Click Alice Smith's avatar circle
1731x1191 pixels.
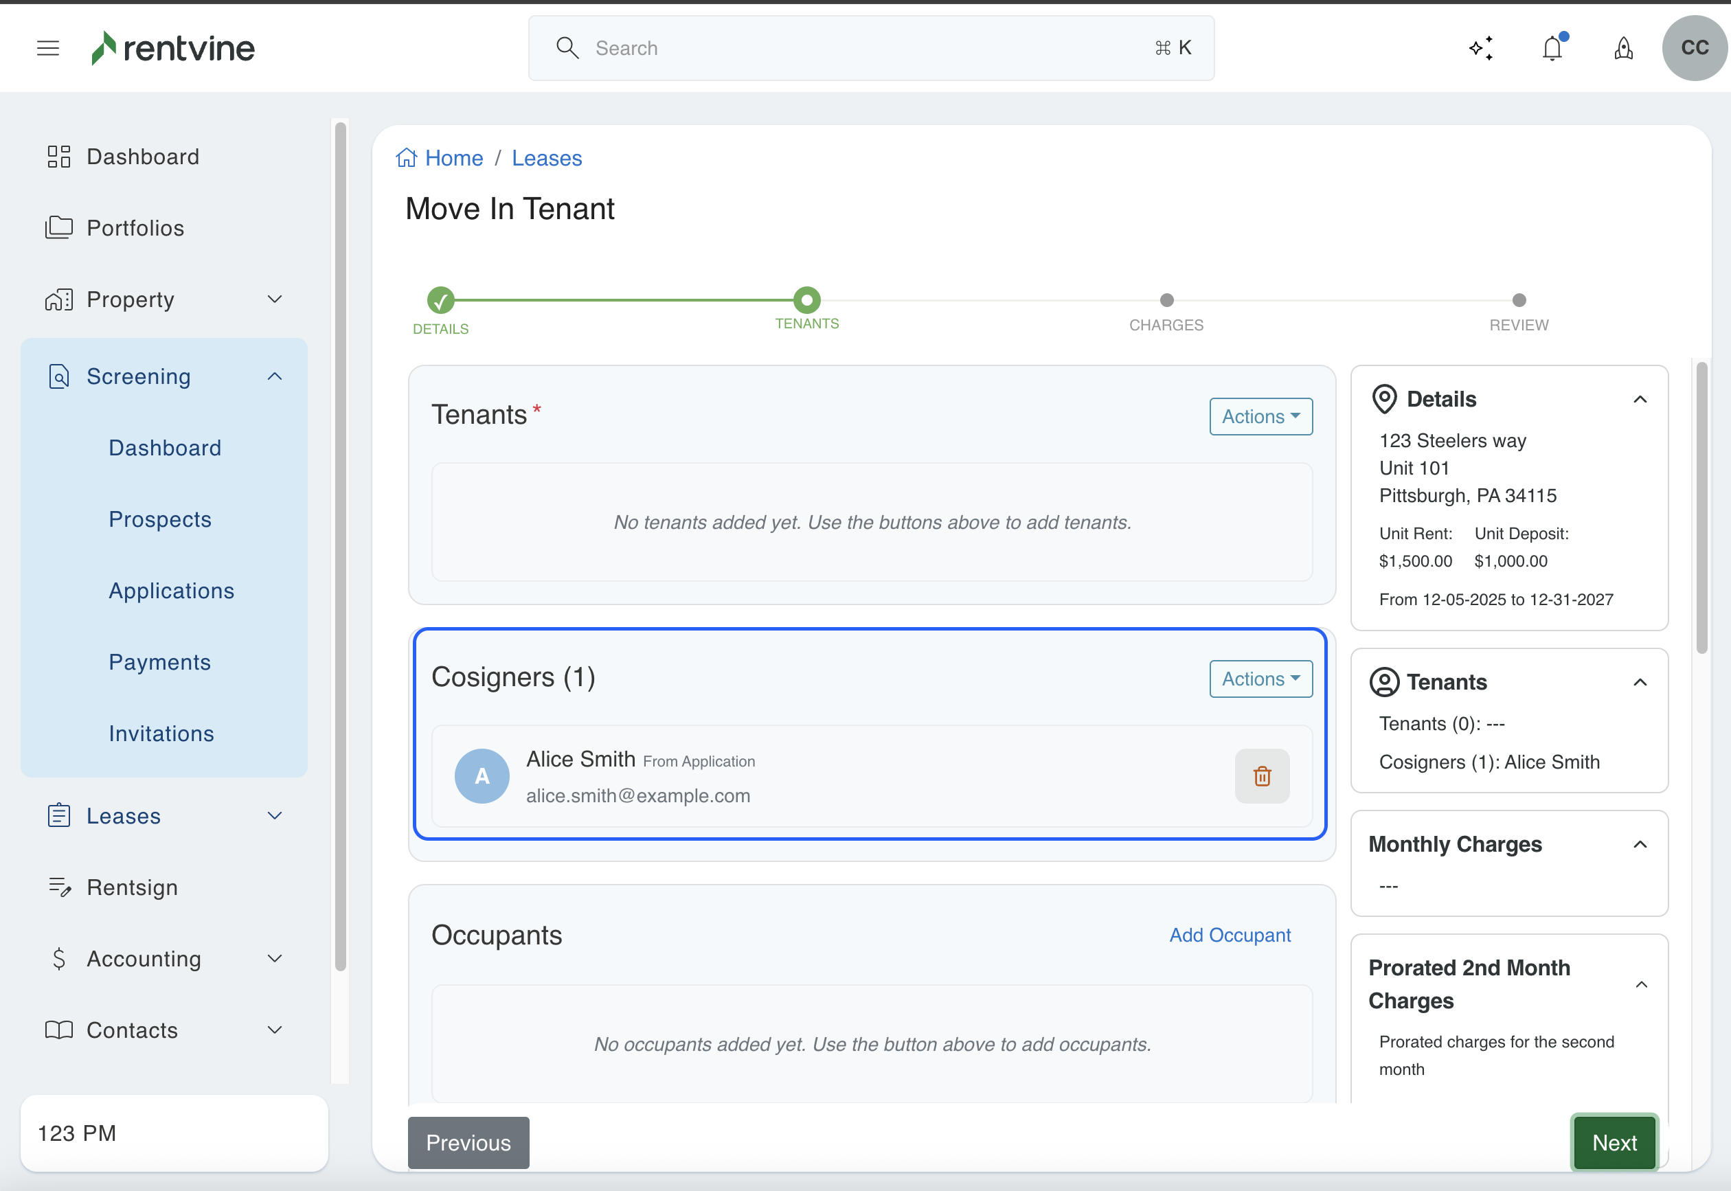pyautogui.click(x=482, y=776)
